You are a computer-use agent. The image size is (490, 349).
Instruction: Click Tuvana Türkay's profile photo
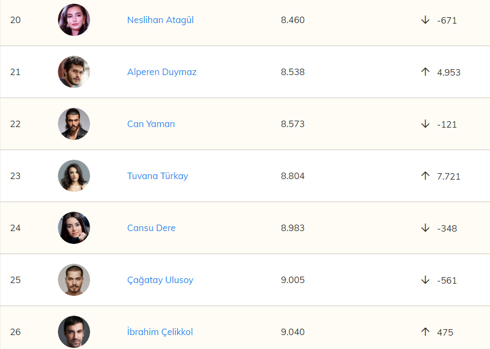click(74, 176)
